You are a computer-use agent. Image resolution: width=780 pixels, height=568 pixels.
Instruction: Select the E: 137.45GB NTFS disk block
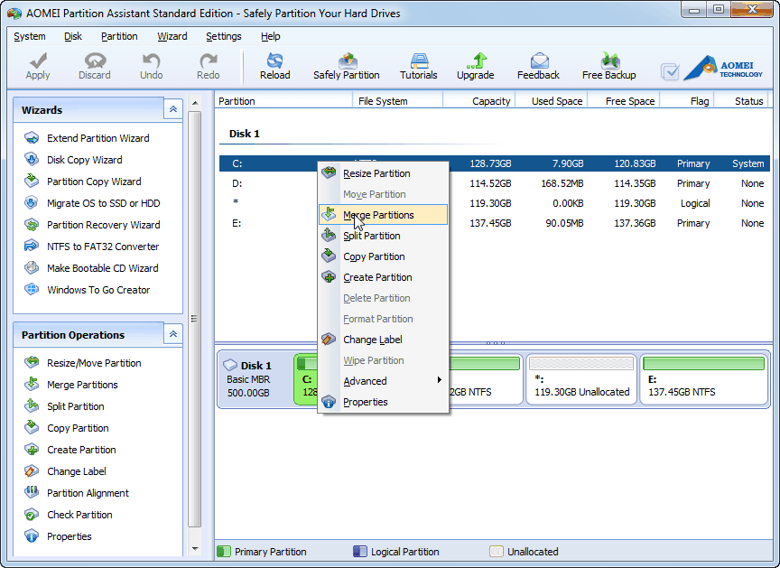pyautogui.click(x=704, y=379)
